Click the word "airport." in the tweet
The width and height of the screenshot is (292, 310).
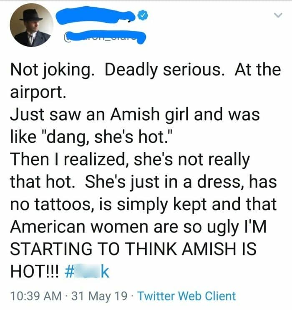pyautogui.click(x=38, y=92)
